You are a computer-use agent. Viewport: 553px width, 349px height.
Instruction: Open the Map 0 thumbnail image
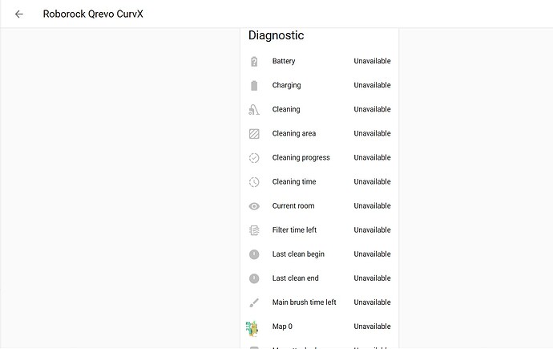252,327
